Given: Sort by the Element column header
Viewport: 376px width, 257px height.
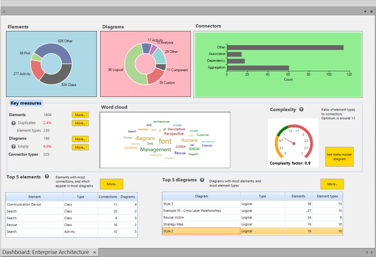Looking at the screenshot, I should pos(34,197).
